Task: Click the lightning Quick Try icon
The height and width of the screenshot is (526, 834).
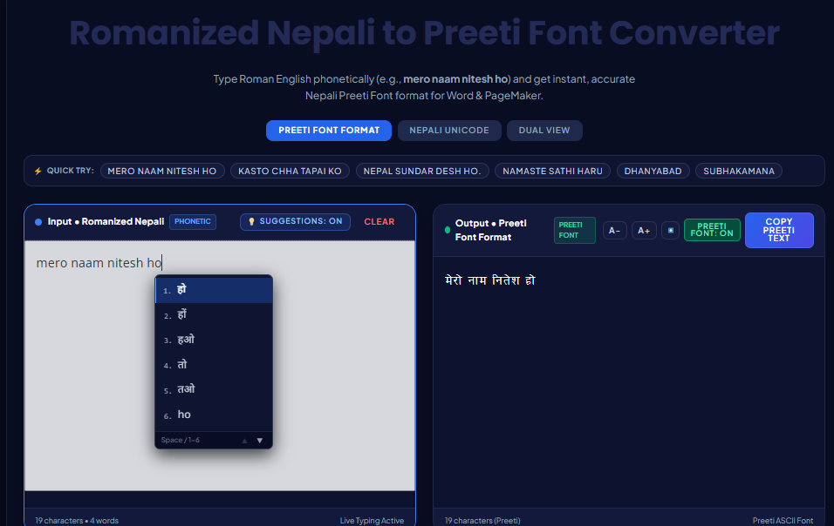Action: tap(38, 171)
